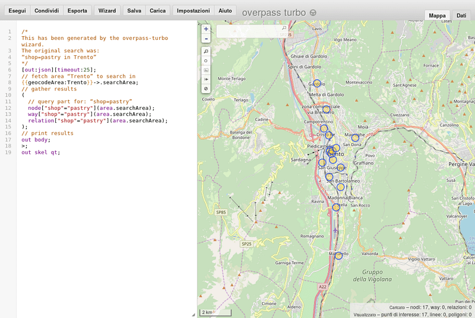475x318 pixels.
Task: Click the SP25 road label on the map
Action: (x=246, y=244)
